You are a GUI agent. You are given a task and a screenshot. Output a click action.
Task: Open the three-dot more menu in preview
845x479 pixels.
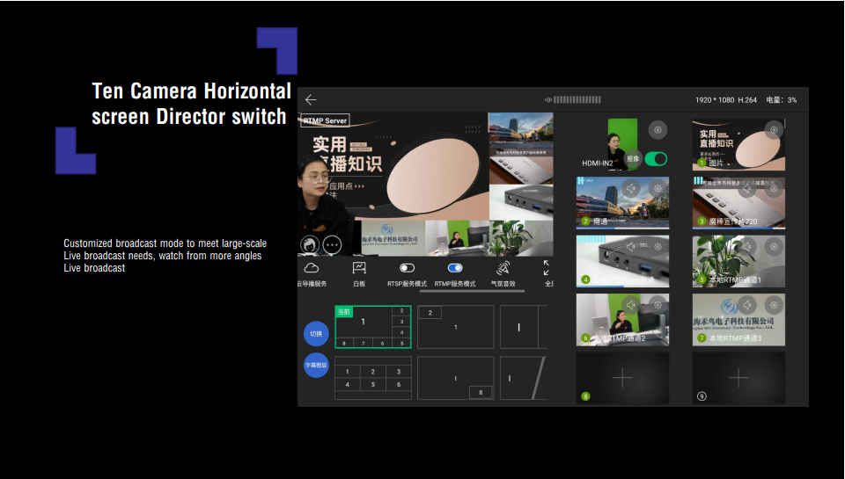pyautogui.click(x=332, y=245)
